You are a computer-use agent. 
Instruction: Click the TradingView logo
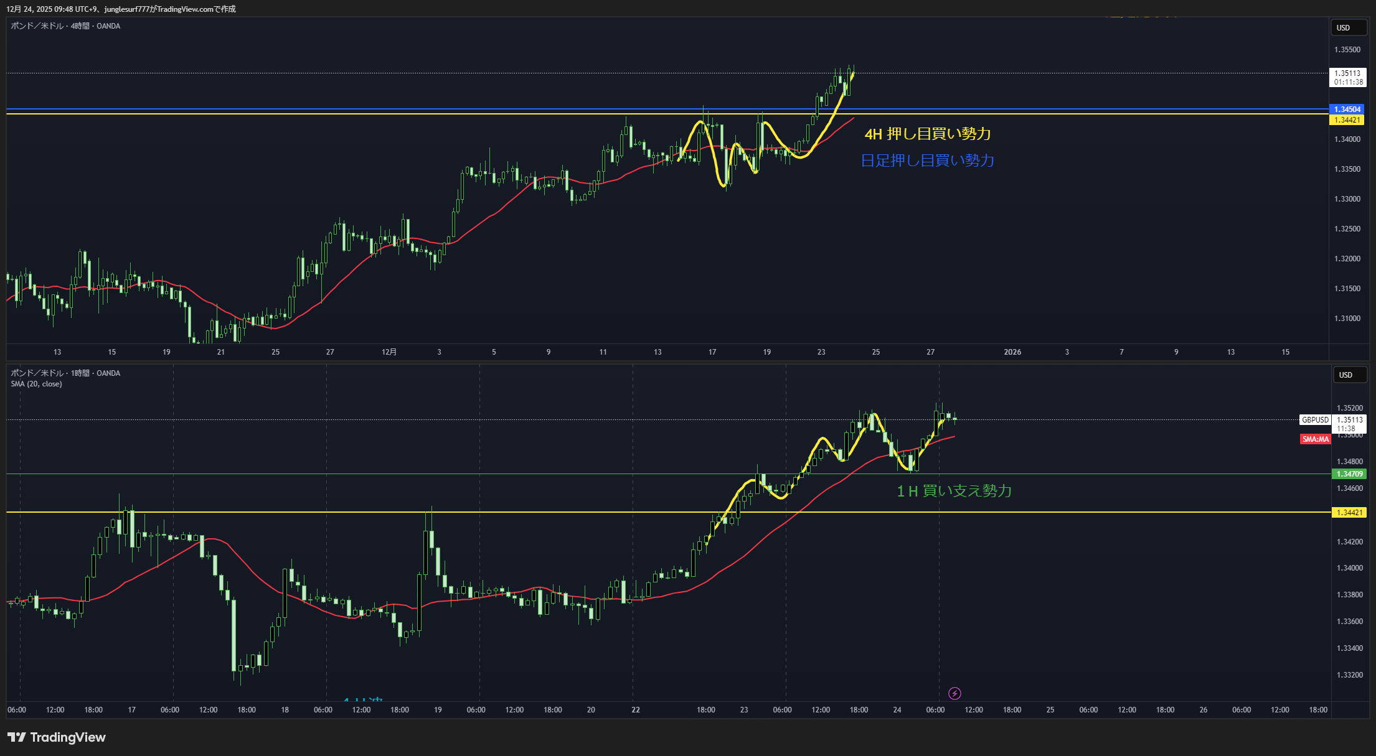(x=57, y=737)
